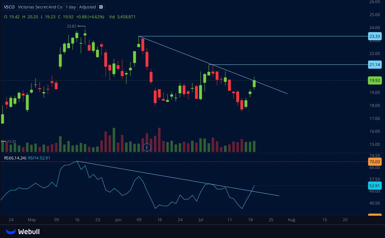Click the legend collapse icon beside Adjusted
The width and height of the screenshot is (385, 238).
click(101, 7)
